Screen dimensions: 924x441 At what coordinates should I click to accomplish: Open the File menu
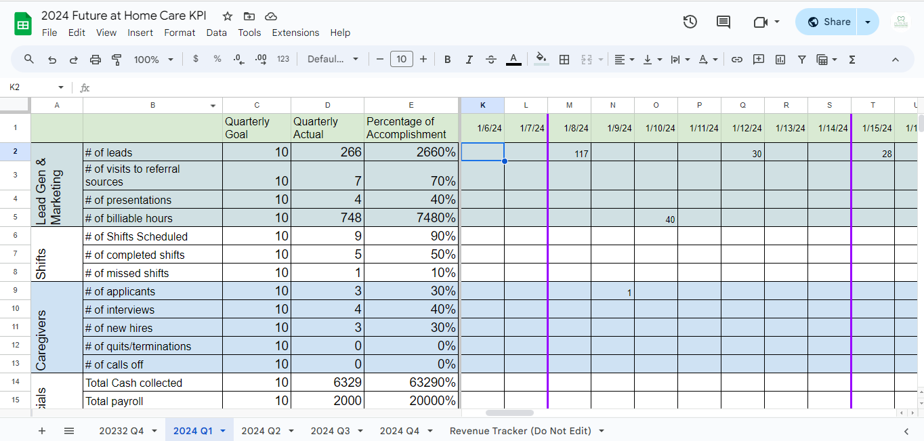pyautogui.click(x=49, y=33)
